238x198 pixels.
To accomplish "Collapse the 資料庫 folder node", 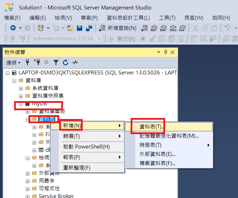I will coord(14,81).
